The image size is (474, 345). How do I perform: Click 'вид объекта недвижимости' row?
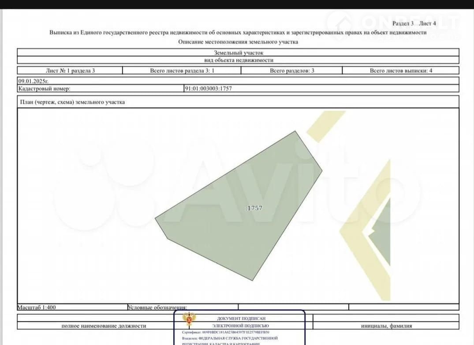click(238, 60)
